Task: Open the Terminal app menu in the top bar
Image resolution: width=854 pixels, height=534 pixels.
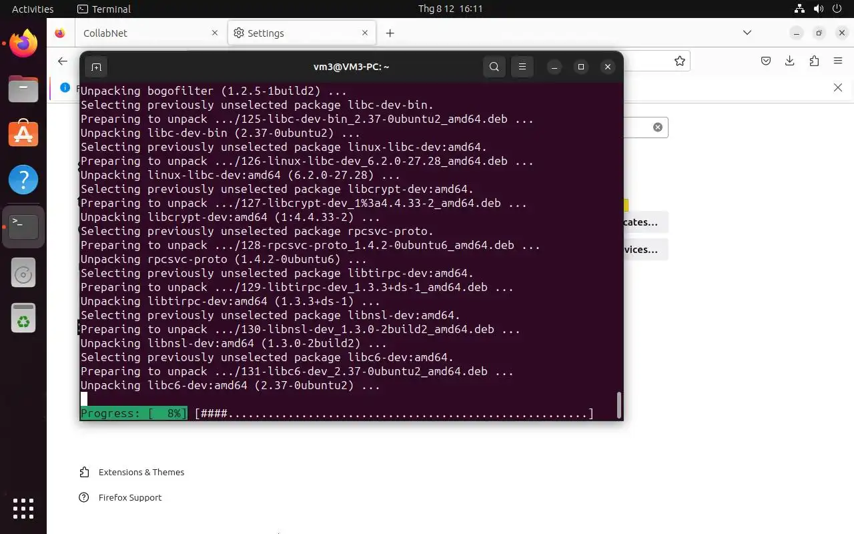Action: coord(104,9)
